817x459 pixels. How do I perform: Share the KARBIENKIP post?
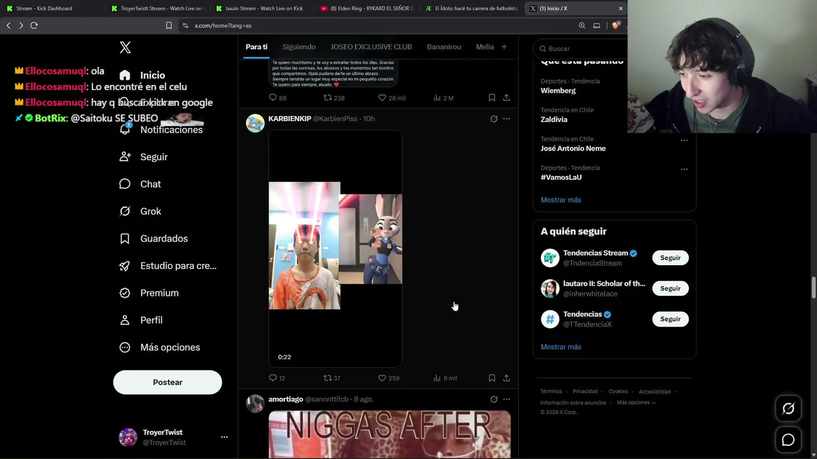506,378
